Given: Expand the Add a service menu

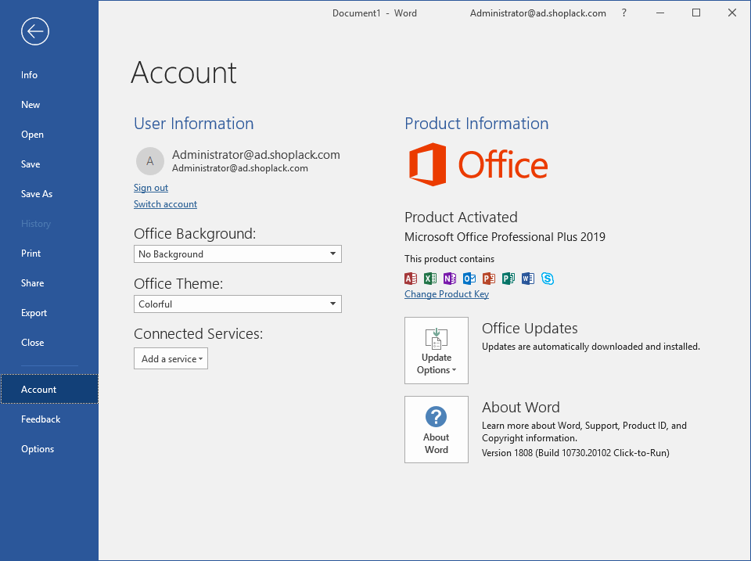Looking at the screenshot, I should coord(171,359).
